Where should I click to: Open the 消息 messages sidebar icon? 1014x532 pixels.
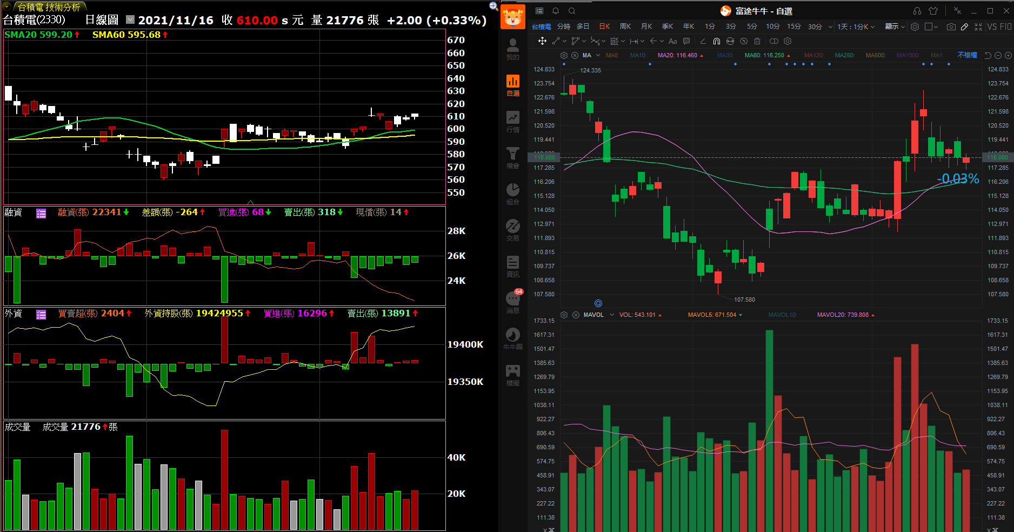512,302
